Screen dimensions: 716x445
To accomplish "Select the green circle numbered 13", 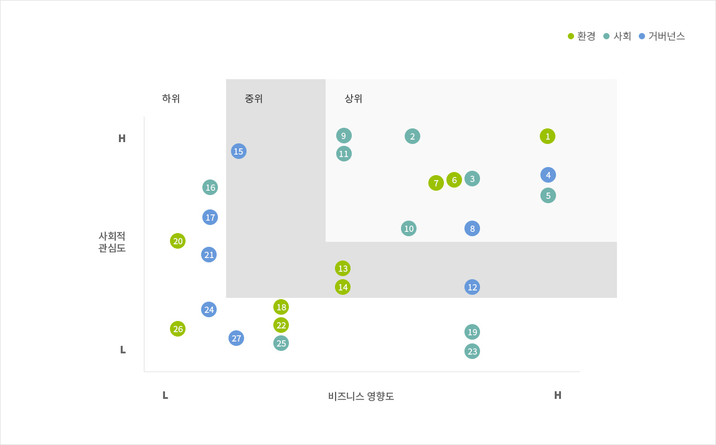I will tap(342, 268).
